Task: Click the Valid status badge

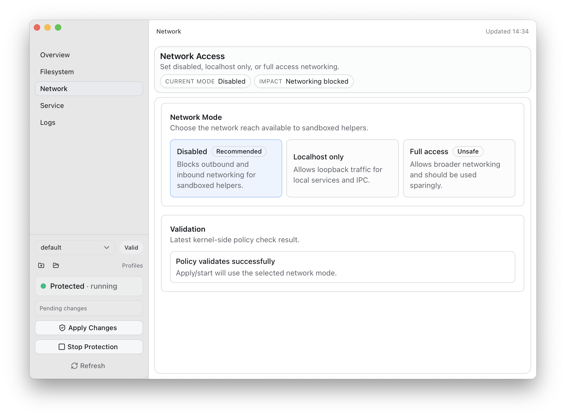Action: [x=131, y=248]
